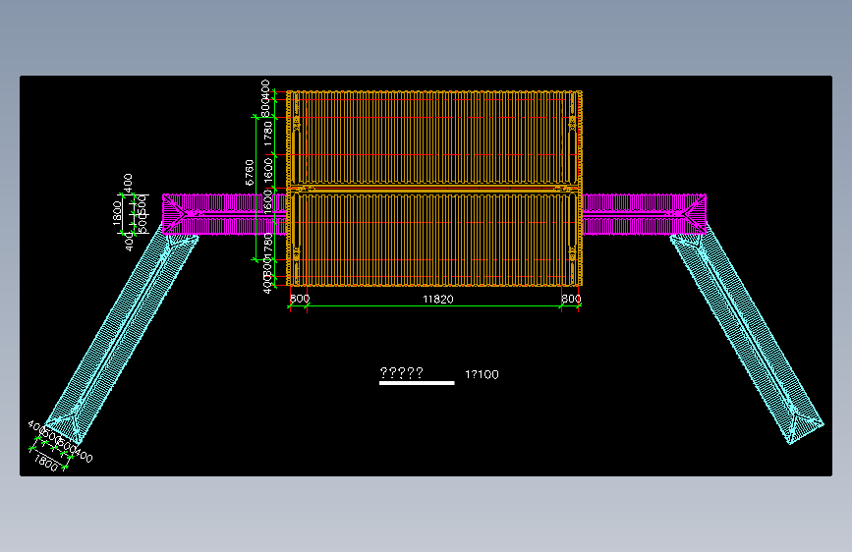Click the 1?100 scale text
The height and width of the screenshot is (552, 852).
(x=482, y=374)
